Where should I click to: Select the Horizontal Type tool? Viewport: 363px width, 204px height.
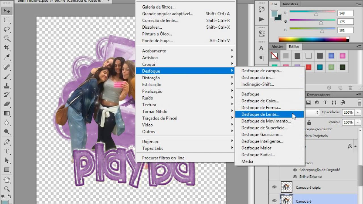pos(7,151)
